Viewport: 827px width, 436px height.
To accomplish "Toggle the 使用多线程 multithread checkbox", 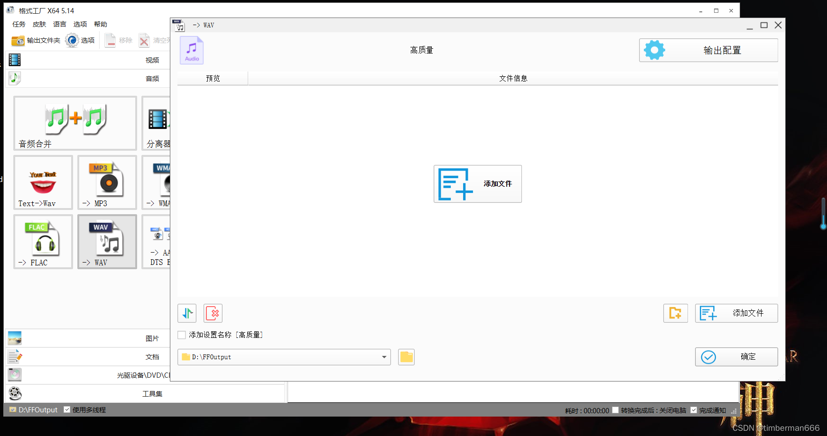I will point(67,409).
